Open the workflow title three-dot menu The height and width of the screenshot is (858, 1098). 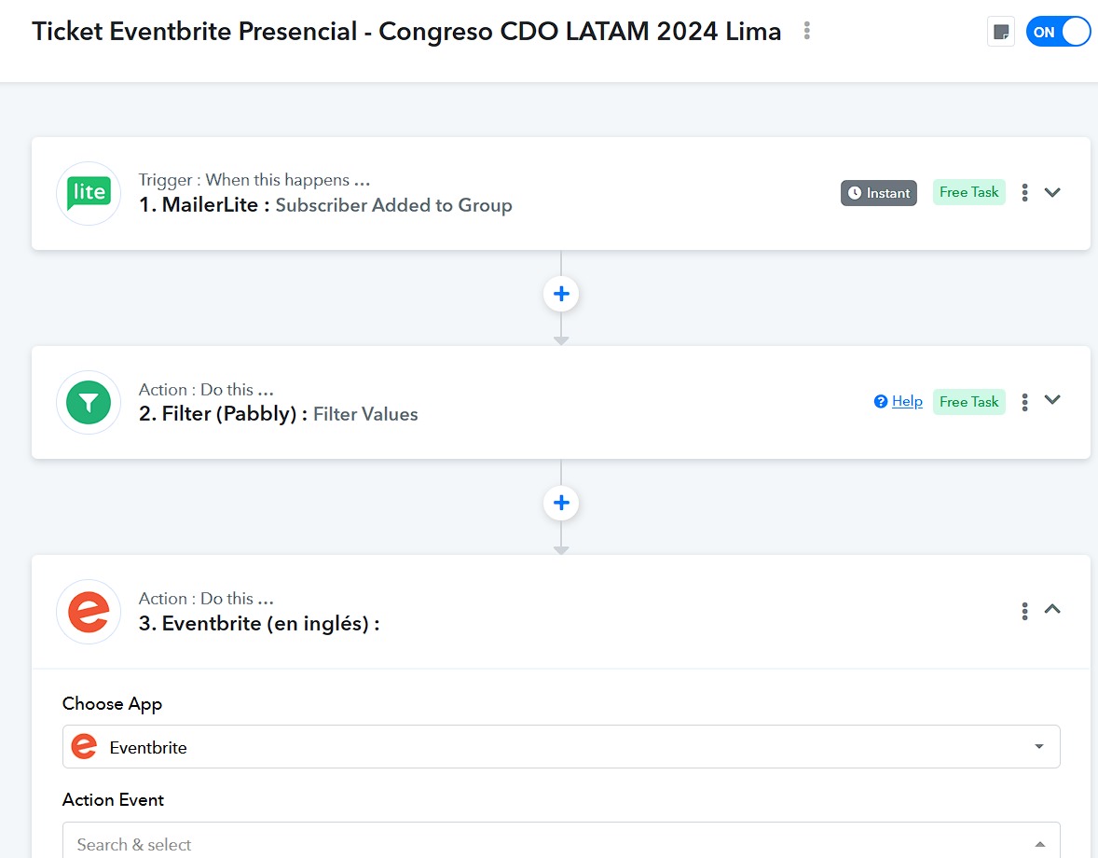tap(806, 31)
